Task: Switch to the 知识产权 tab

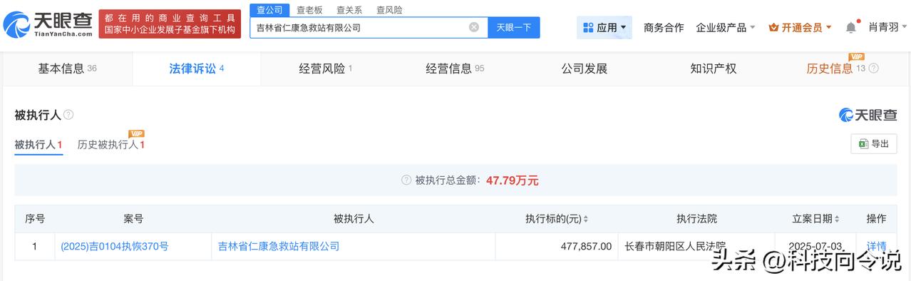Action: [714, 68]
